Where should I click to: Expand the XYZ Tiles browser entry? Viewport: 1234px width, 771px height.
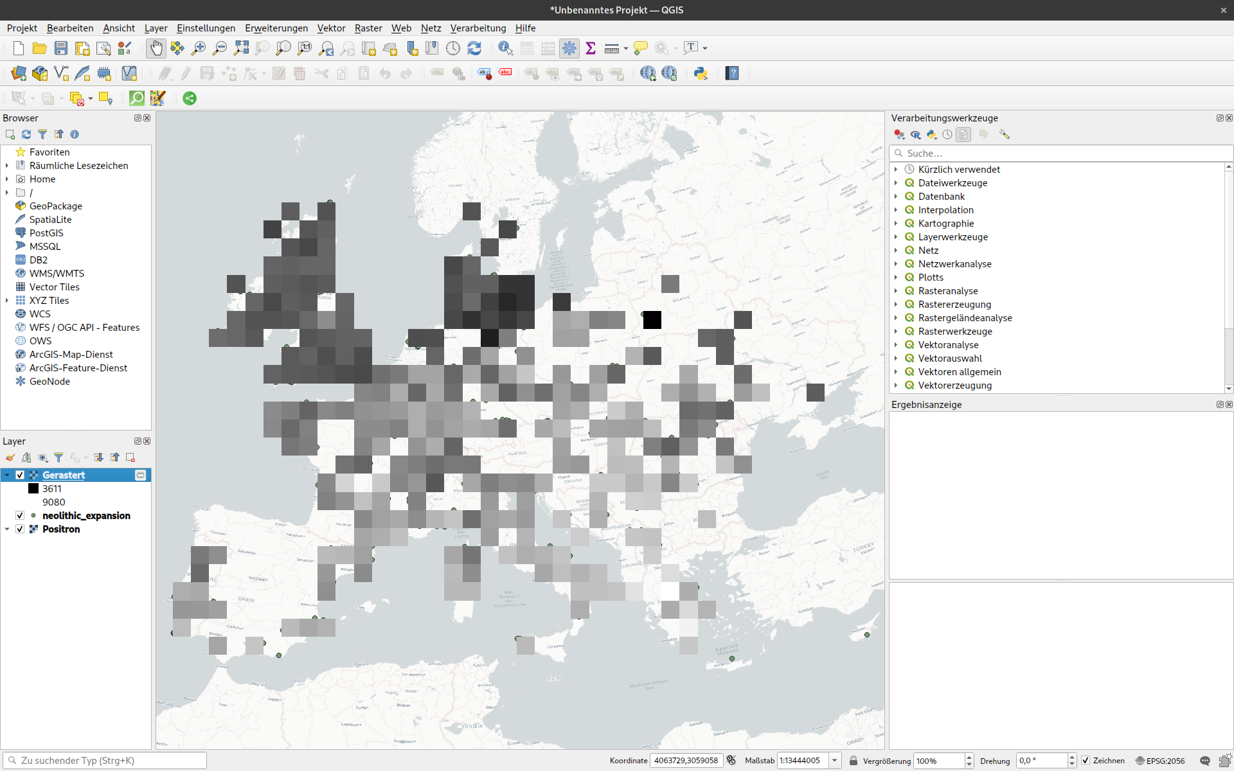[x=7, y=301]
